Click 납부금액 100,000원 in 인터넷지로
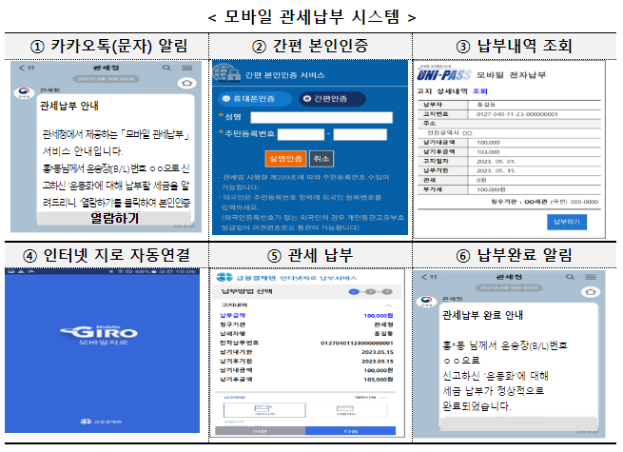623x452 pixels. coord(379,316)
